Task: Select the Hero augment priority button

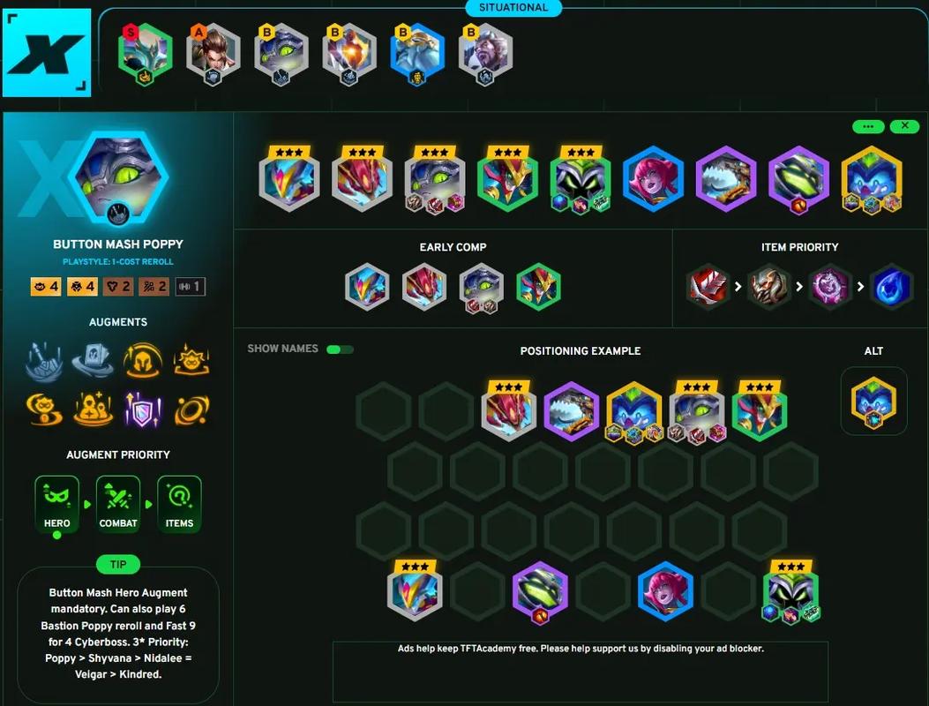Action: point(56,504)
